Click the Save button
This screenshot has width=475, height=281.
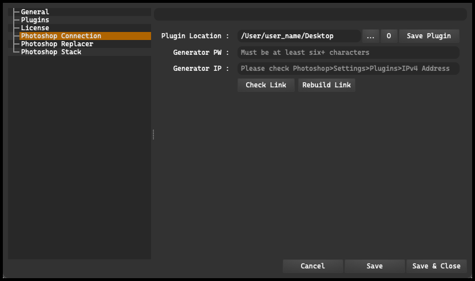(x=374, y=266)
